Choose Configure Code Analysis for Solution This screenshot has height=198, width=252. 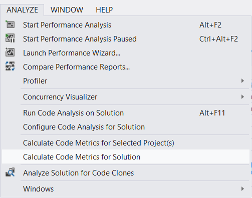point(126,127)
